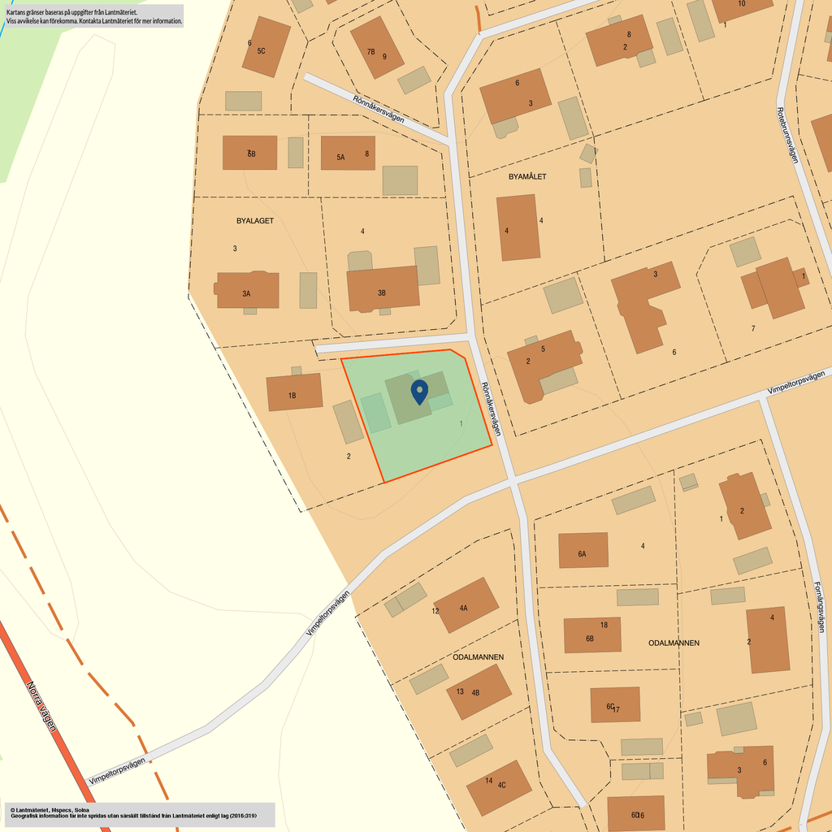
Task: Click the Lantmäteriet copyright notice at bottom
Action: (x=138, y=814)
